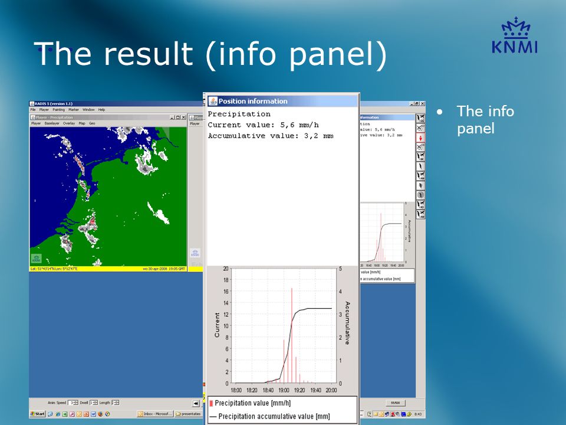Open Map menu in Player window
The width and height of the screenshot is (566, 425).
pyautogui.click(x=82, y=123)
